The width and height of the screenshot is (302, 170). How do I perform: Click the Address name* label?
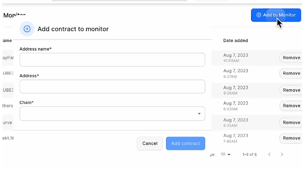[35, 49]
